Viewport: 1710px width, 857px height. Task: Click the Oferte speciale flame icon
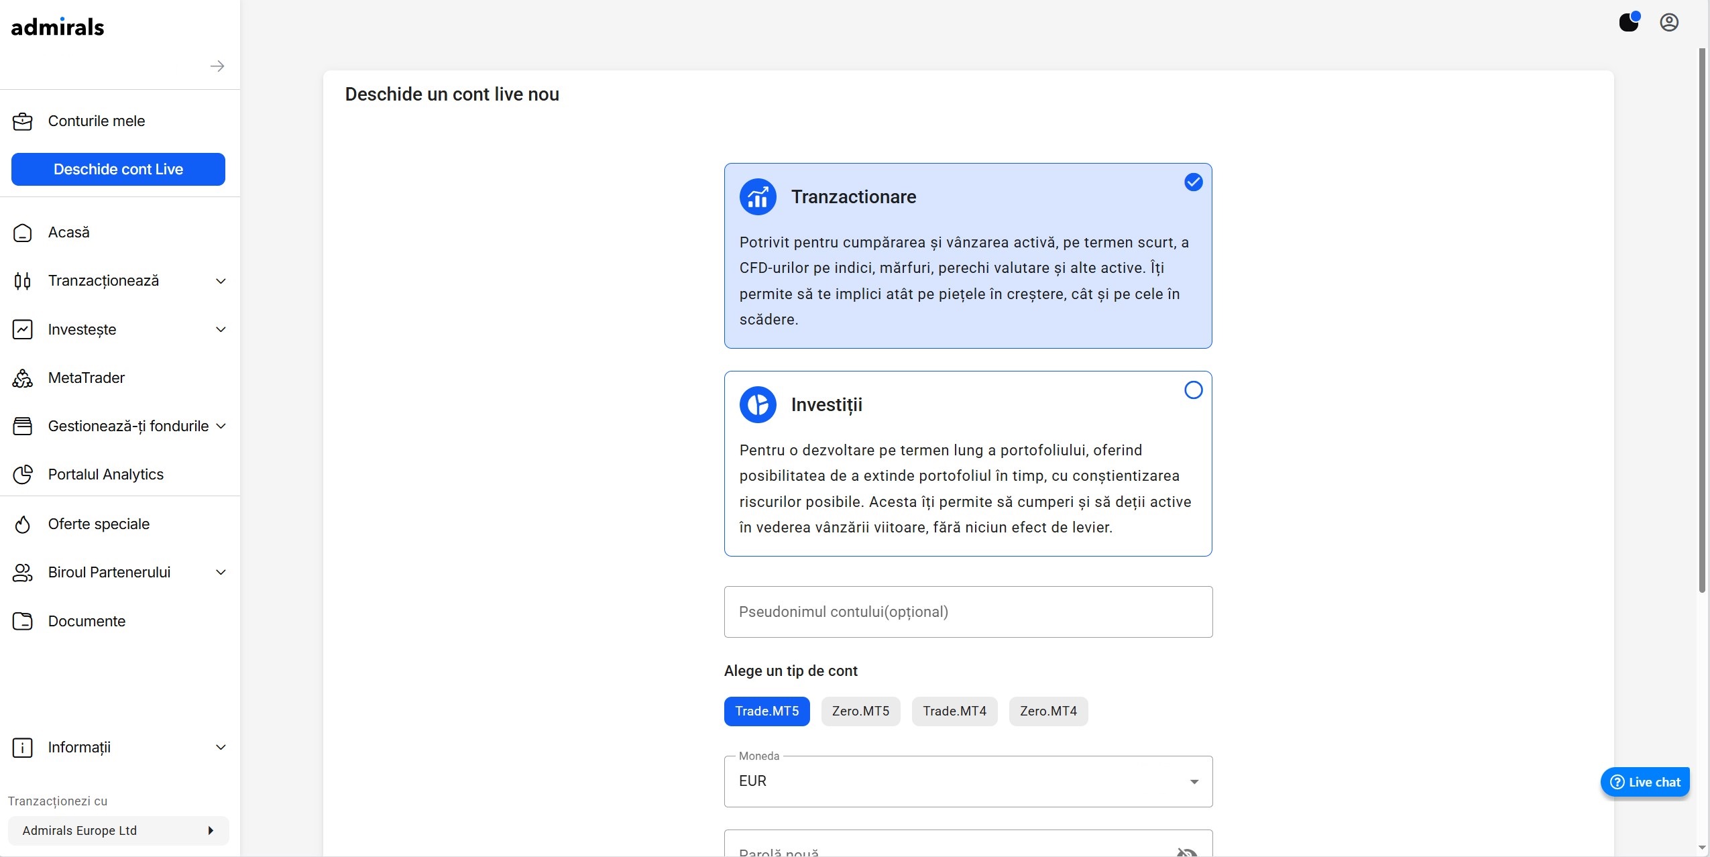tap(23, 524)
